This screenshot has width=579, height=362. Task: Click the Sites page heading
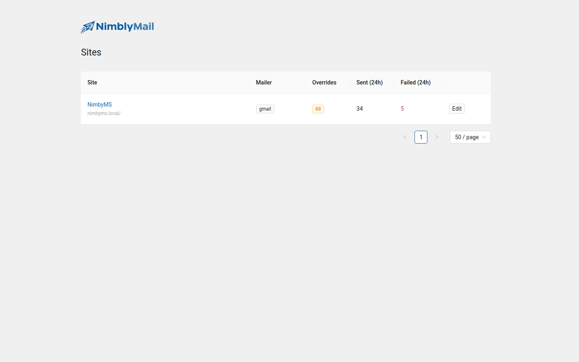click(x=91, y=52)
